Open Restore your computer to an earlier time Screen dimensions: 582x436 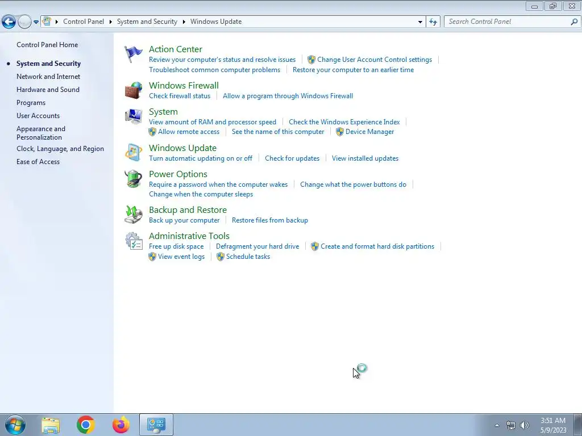tap(353, 70)
